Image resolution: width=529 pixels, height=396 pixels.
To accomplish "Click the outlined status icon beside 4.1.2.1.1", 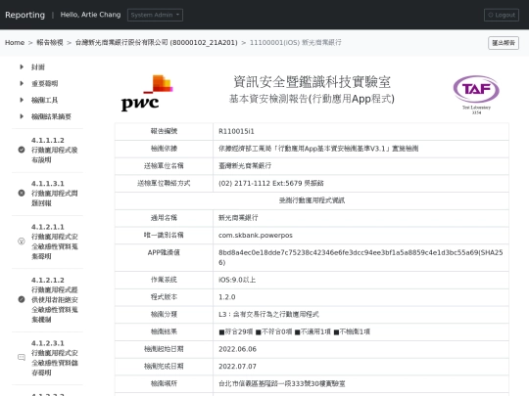I will (22, 242).
